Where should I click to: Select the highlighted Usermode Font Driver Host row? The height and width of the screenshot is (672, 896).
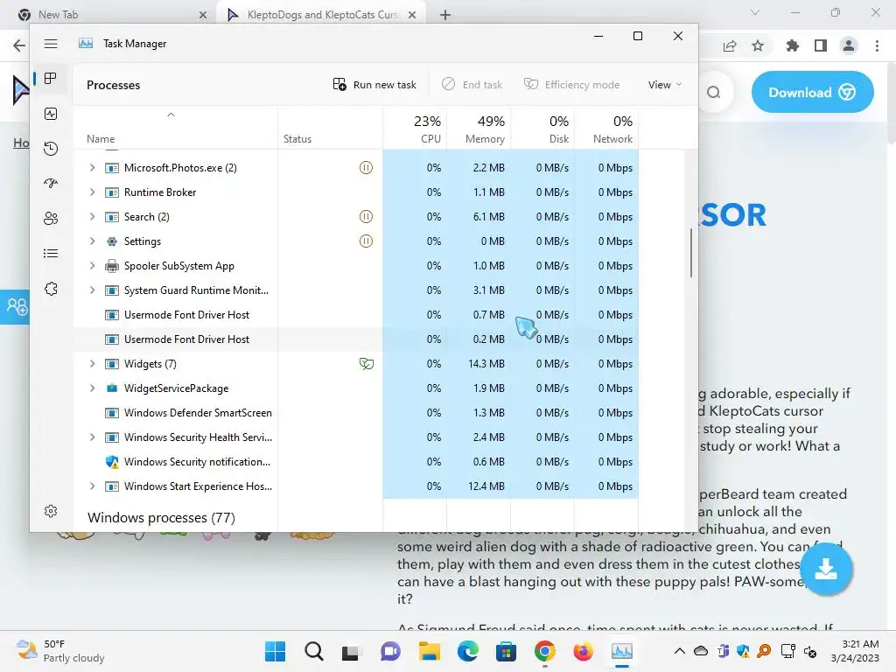click(355, 339)
